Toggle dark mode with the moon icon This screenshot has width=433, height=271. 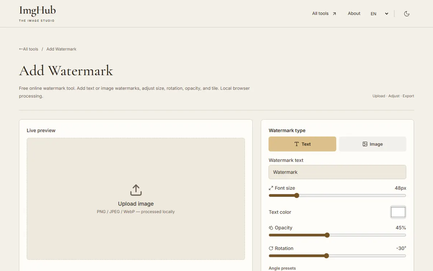[407, 14]
